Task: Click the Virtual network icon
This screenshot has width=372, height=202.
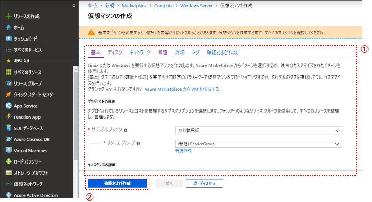Action: click(x=9, y=184)
